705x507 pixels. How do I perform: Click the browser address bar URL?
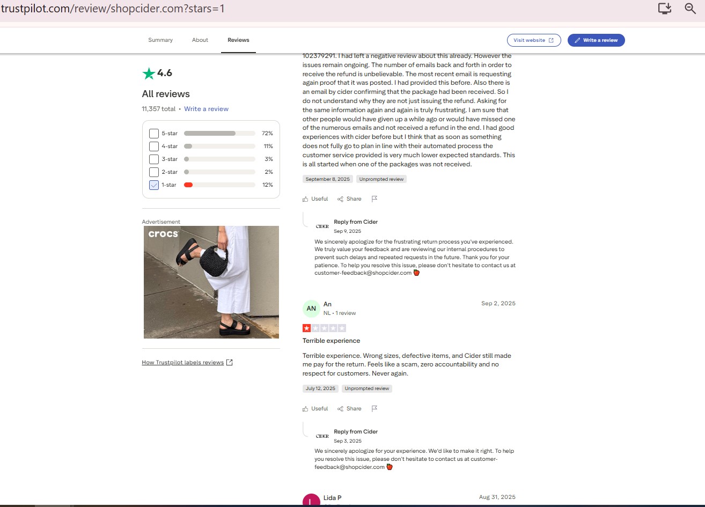113,9
